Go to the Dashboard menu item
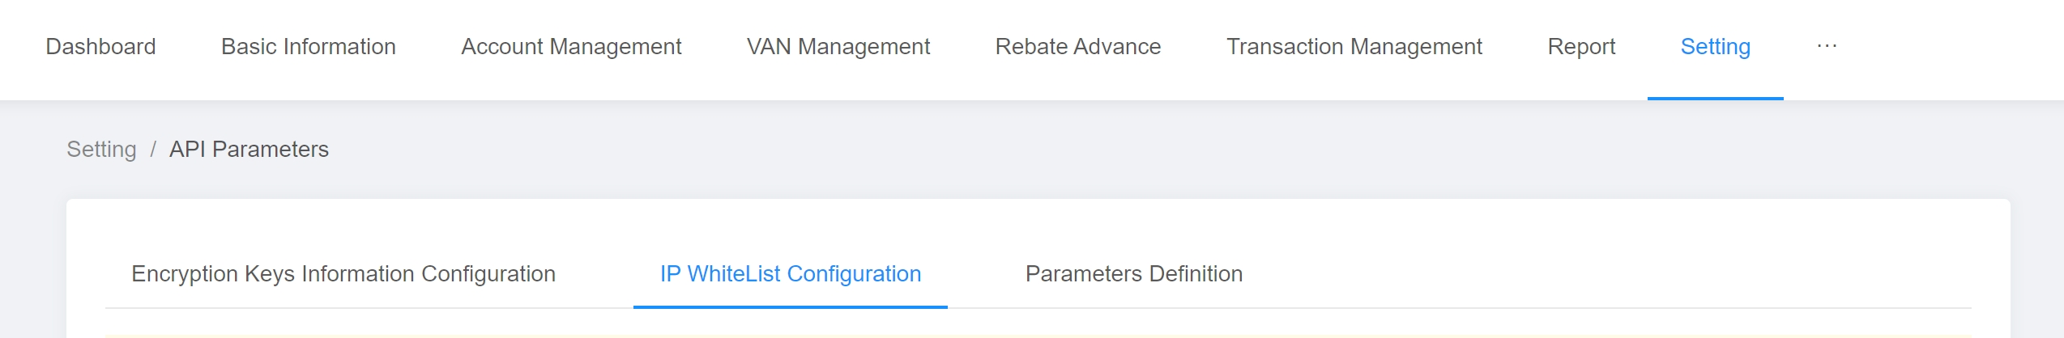 [x=100, y=46]
